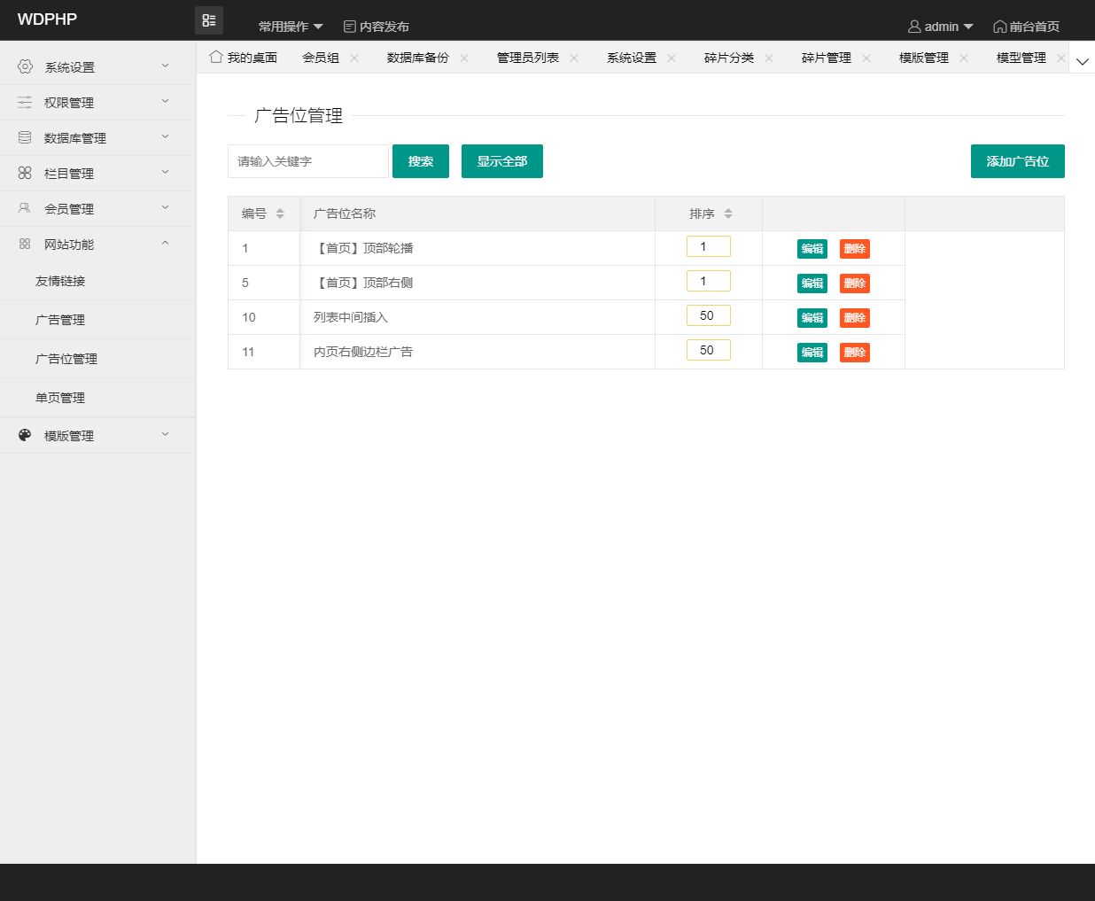
Task: Click sort order field for 列表中间插入
Action: click(709, 315)
